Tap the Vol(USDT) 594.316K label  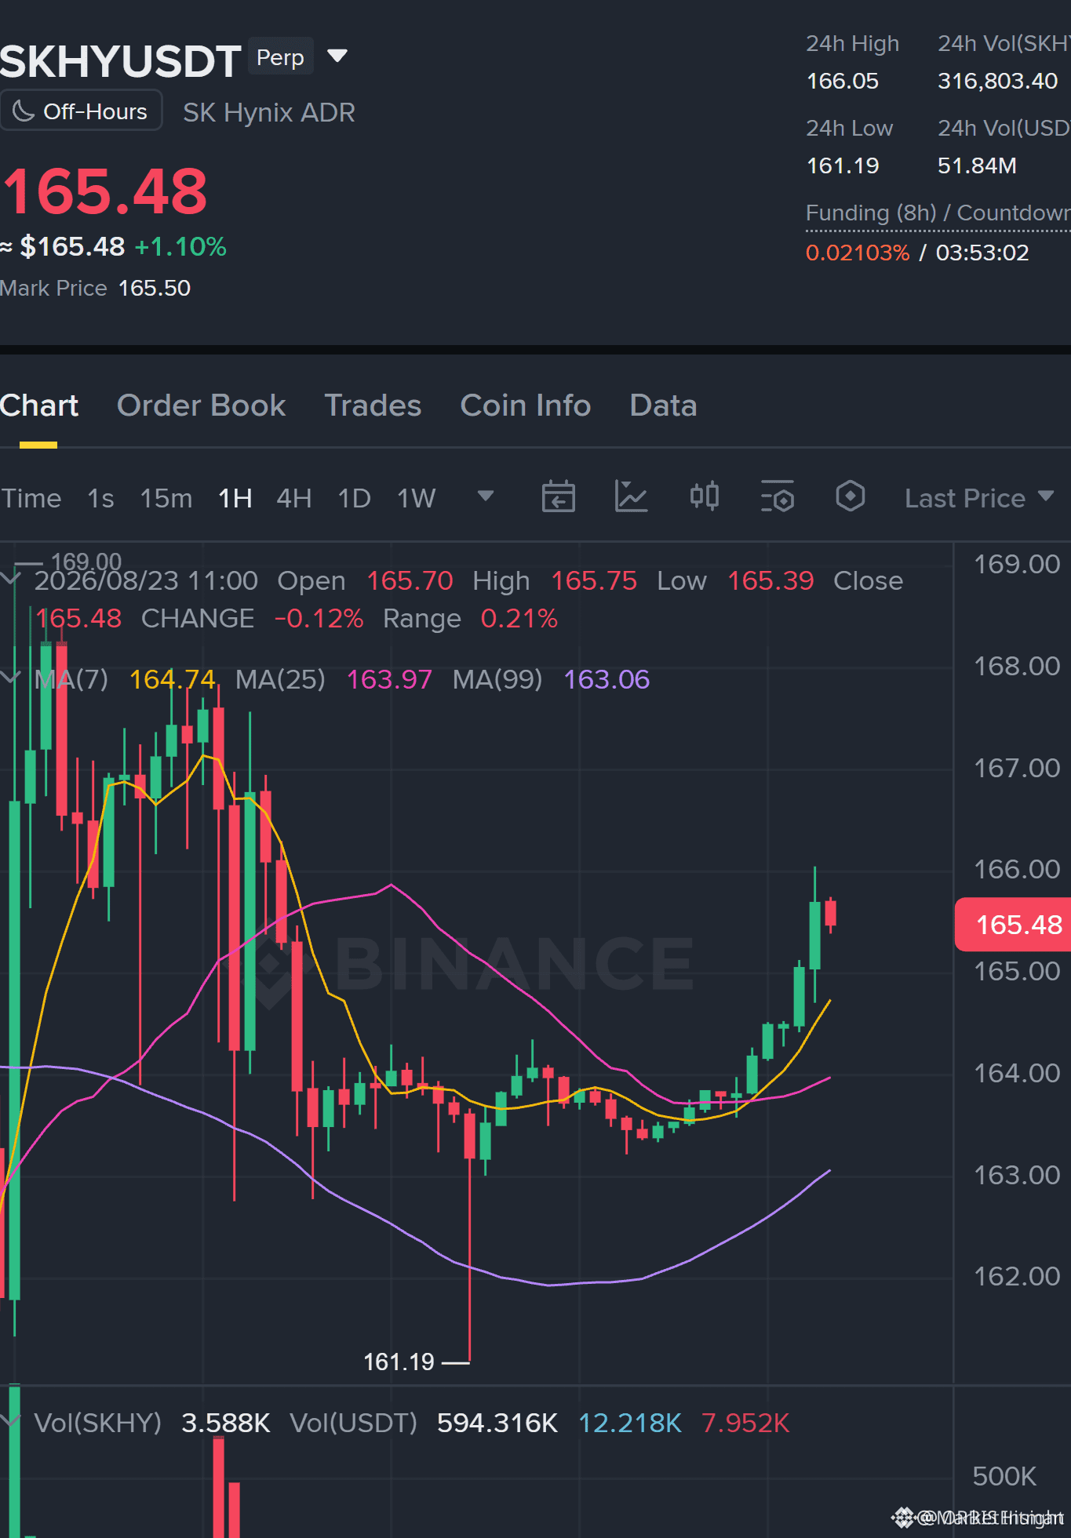pyautogui.click(x=424, y=1423)
